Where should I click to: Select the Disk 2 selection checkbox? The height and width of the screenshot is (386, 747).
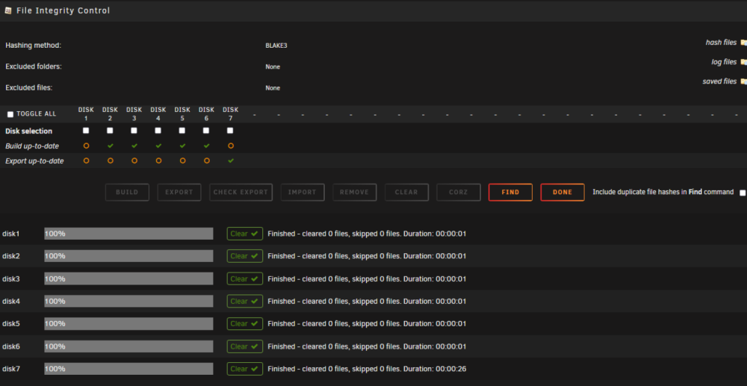pos(110,131)
